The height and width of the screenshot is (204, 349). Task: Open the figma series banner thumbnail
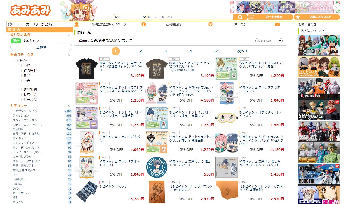(x=319, y=45)
